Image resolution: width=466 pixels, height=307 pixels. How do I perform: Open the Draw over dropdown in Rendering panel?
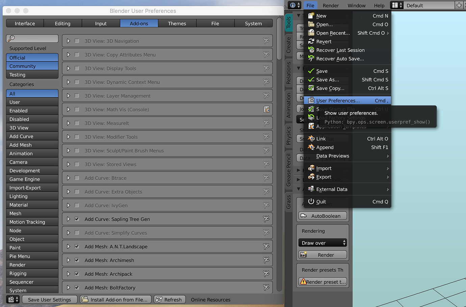pos(322,243)
